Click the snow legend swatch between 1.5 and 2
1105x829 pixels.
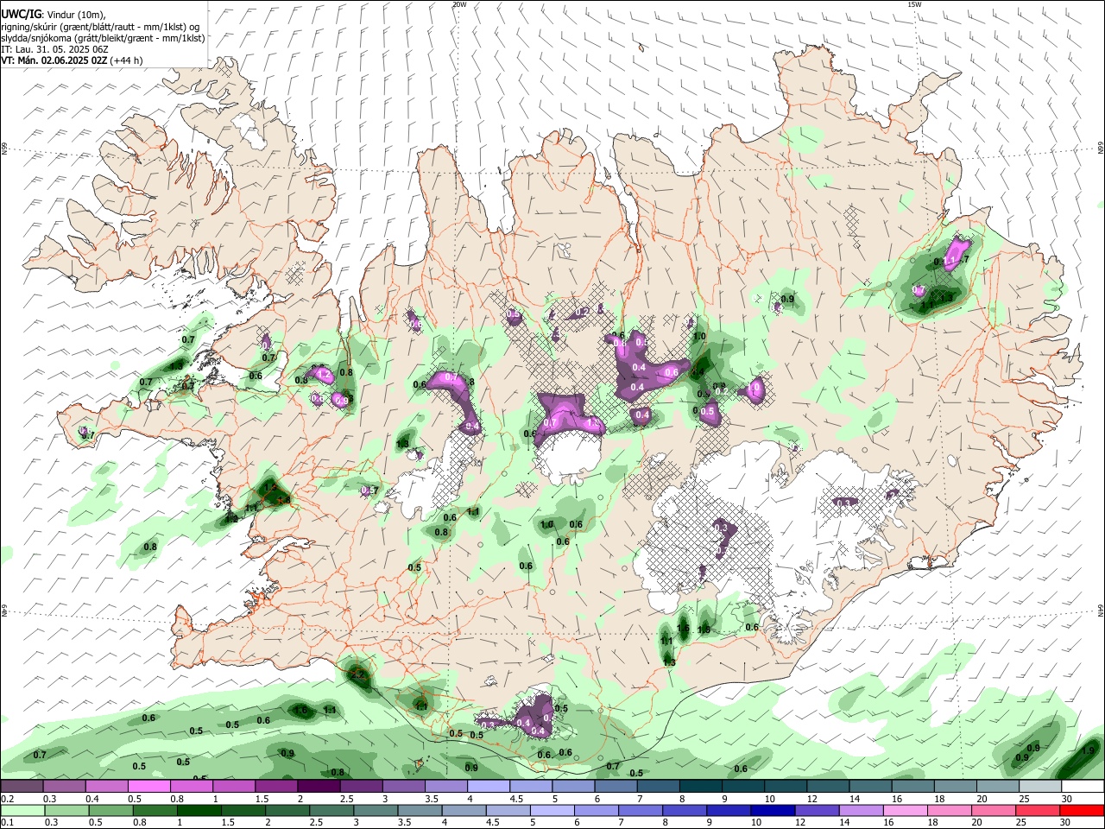click(276, 786)
